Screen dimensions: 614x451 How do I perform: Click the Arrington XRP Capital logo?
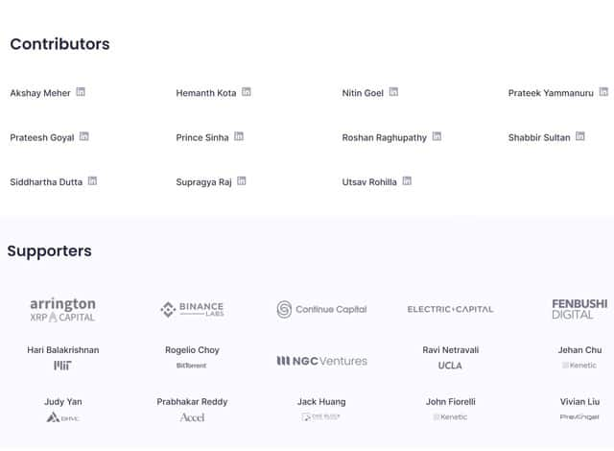(62, 310)
